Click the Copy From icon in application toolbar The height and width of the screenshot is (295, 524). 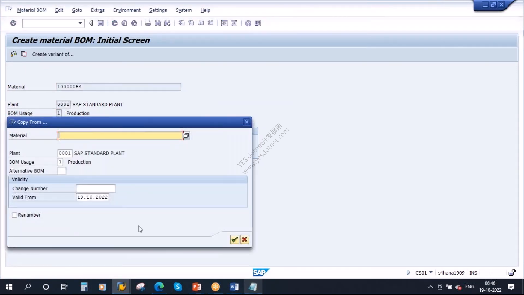24,54
